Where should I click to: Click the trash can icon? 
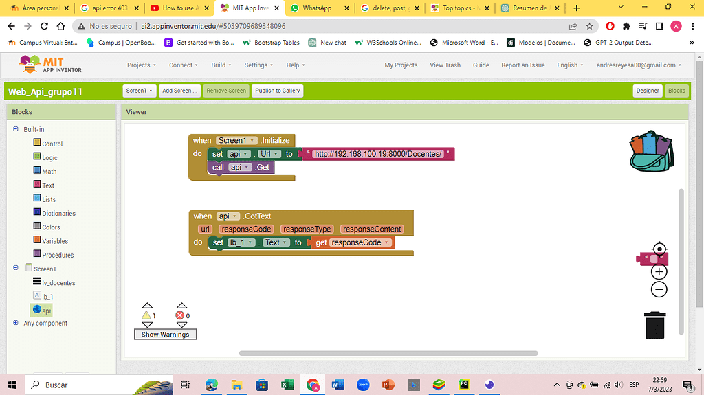655,325
